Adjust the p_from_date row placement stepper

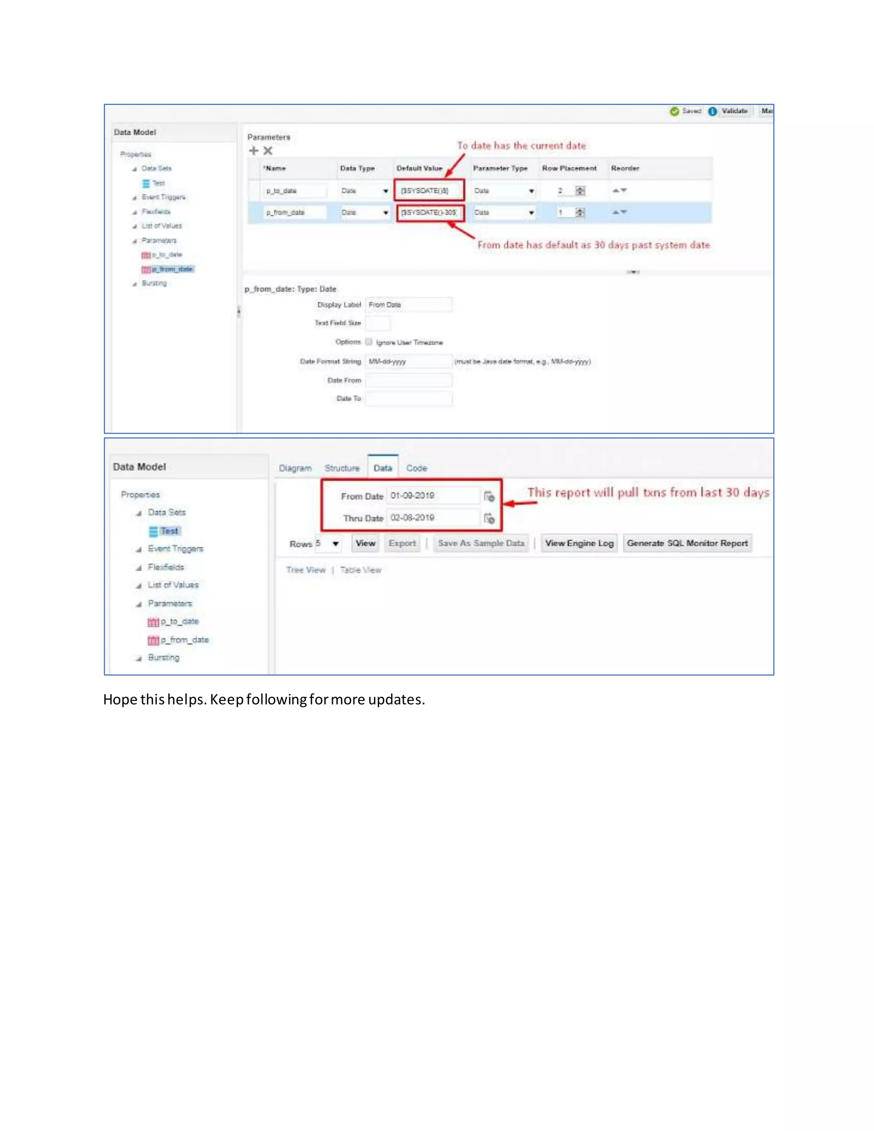(x=580, y=212)
